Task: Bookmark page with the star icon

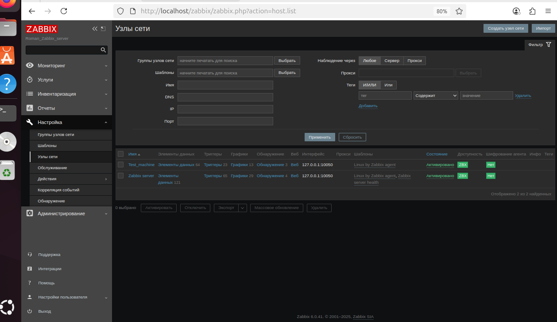Action: click(x=459, y=11)
